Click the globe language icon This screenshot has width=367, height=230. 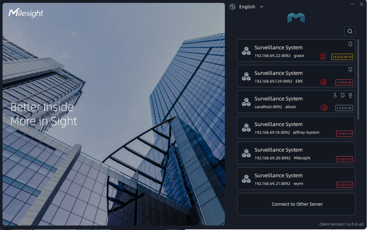[x=233, y=7]
